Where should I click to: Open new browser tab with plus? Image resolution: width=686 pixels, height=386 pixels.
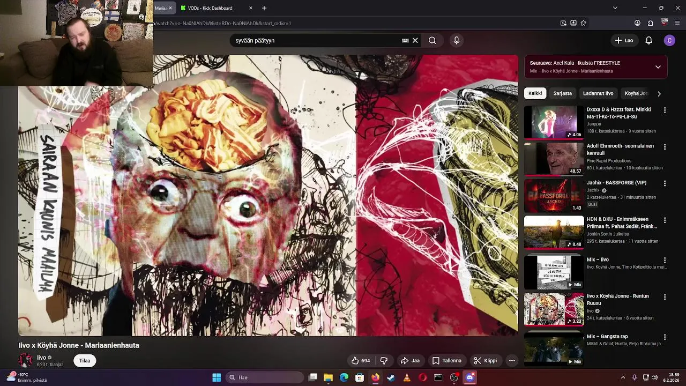tap(264, 8)
